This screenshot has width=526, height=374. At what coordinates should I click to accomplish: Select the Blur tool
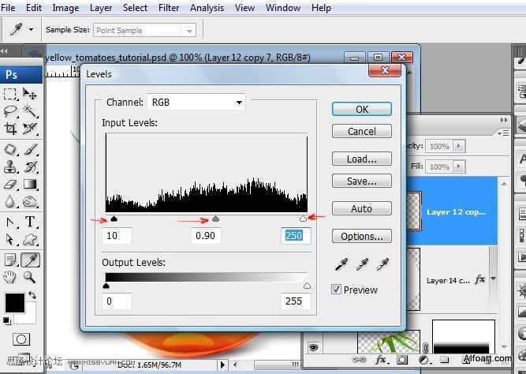click(x=10, y=201)
